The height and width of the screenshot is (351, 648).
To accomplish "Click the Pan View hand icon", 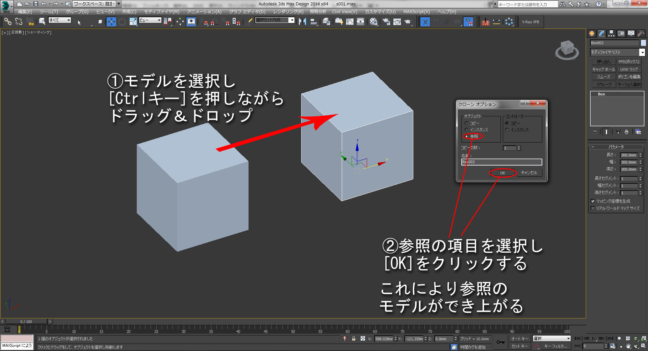I will click(x=628, y=346).
